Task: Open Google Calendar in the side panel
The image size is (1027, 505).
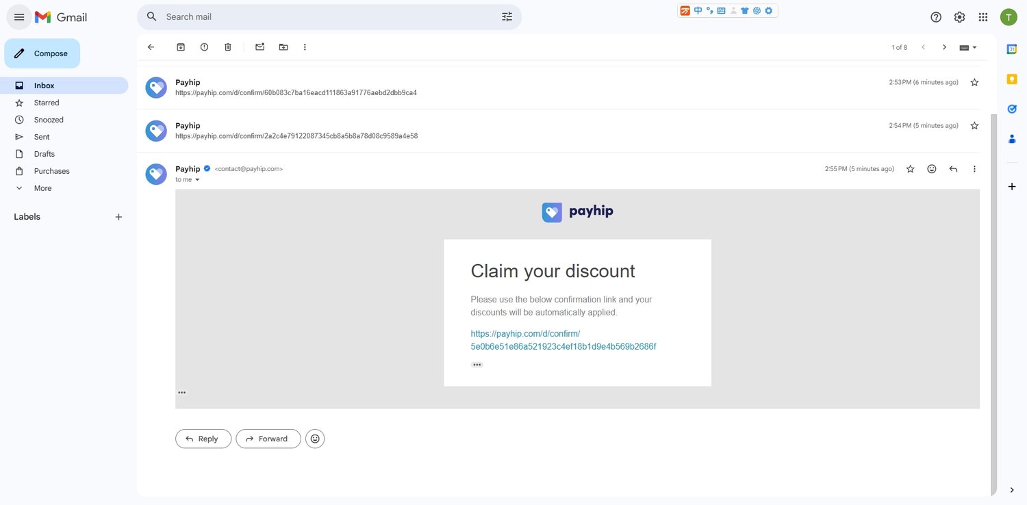Action: (1012, 49)
